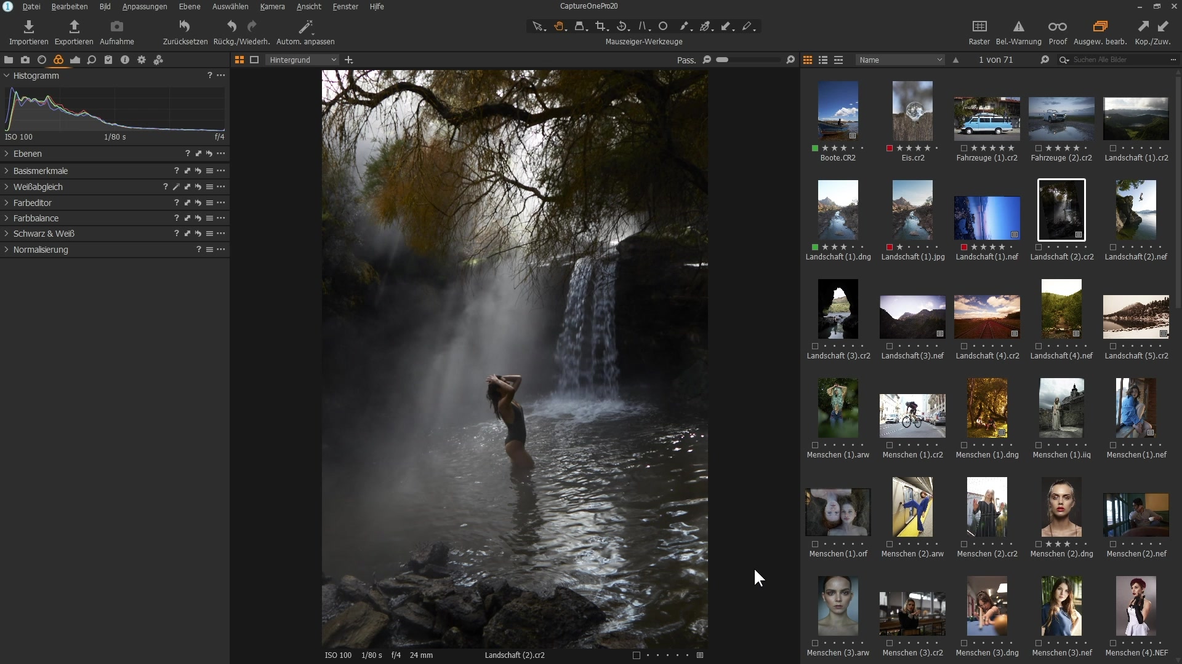Select the Draw Mask brush tool
The height and width of the screenshot is (664, 1182).
point(685,26)
